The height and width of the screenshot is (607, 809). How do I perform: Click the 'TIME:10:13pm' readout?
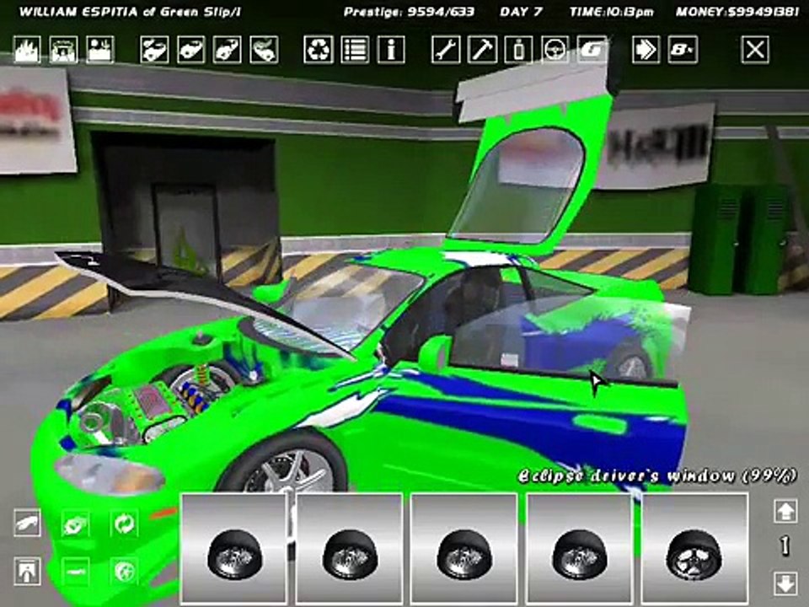click(612, 12)
